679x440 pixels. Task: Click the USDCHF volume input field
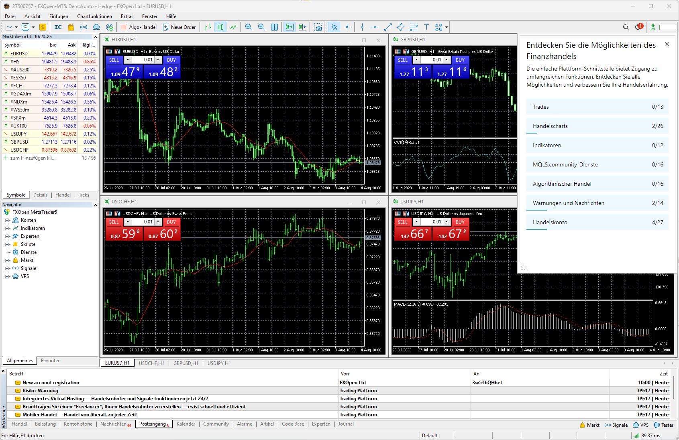pyautogui.click(x=143, y=222)
